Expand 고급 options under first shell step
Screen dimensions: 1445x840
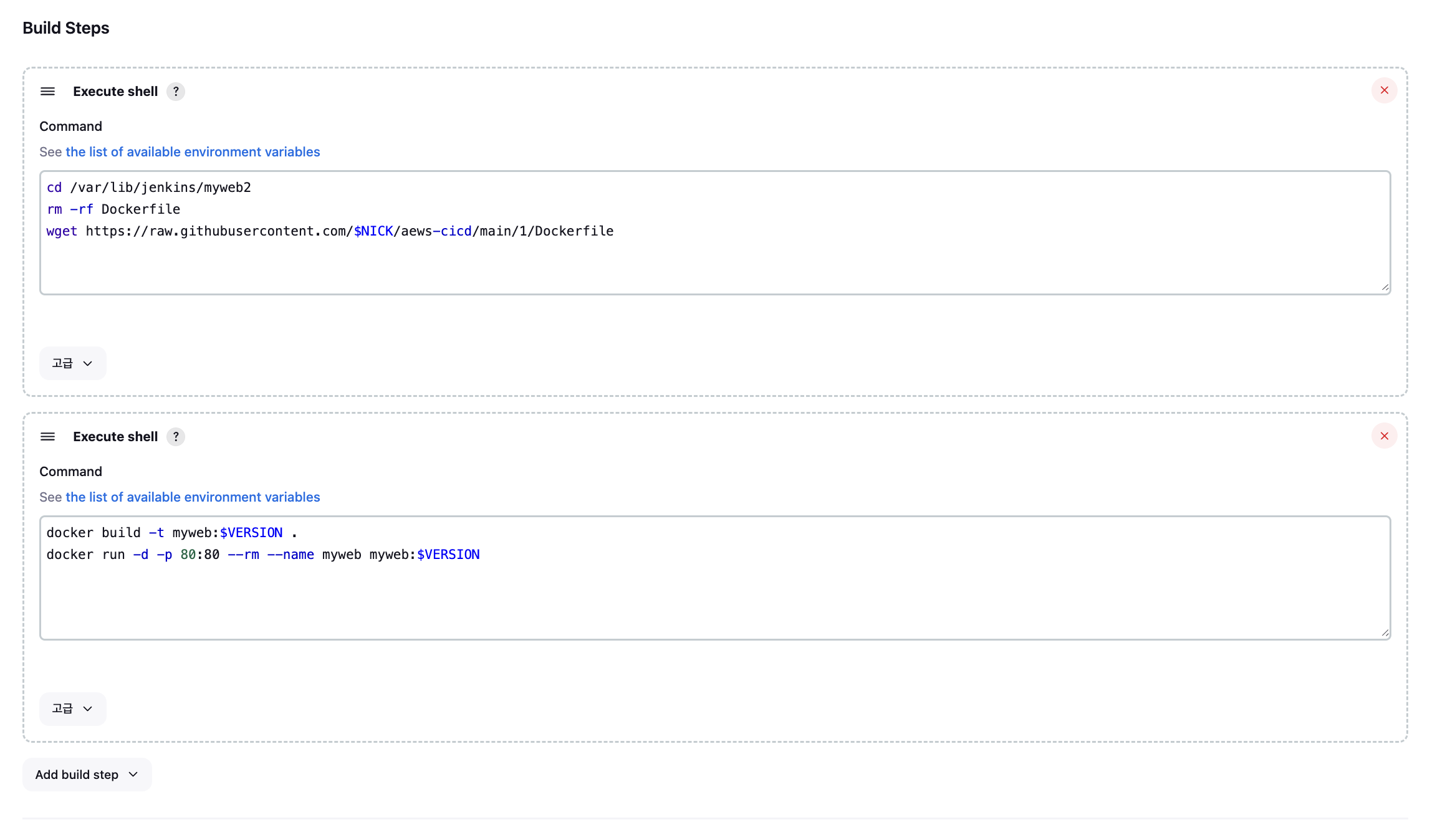(72, 363)
